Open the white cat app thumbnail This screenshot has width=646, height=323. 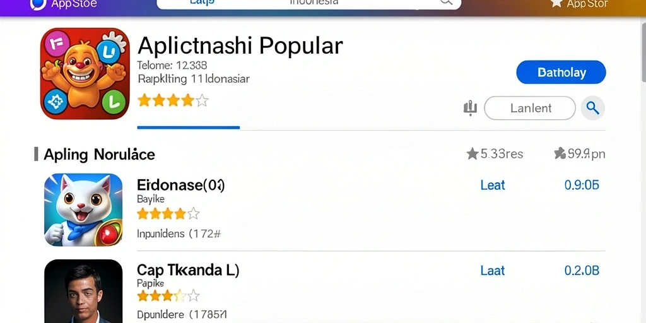point(83,209)
